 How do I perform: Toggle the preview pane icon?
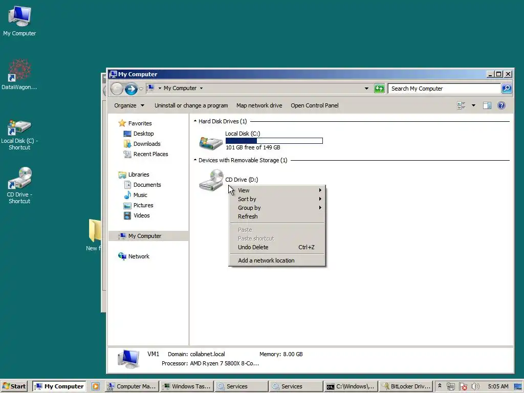pyautogui.click(x=487, y=105)
